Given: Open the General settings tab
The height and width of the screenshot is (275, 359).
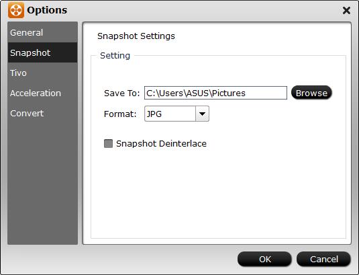Looking at the screenshot, I should (42, 32).
